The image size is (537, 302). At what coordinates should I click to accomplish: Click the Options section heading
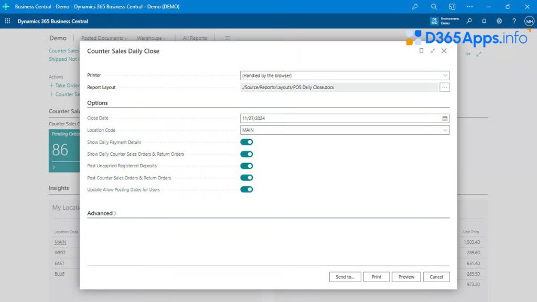click(97, 103)
